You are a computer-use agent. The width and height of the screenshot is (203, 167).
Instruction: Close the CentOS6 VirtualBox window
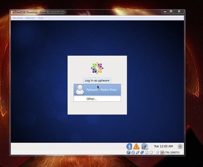179,11
